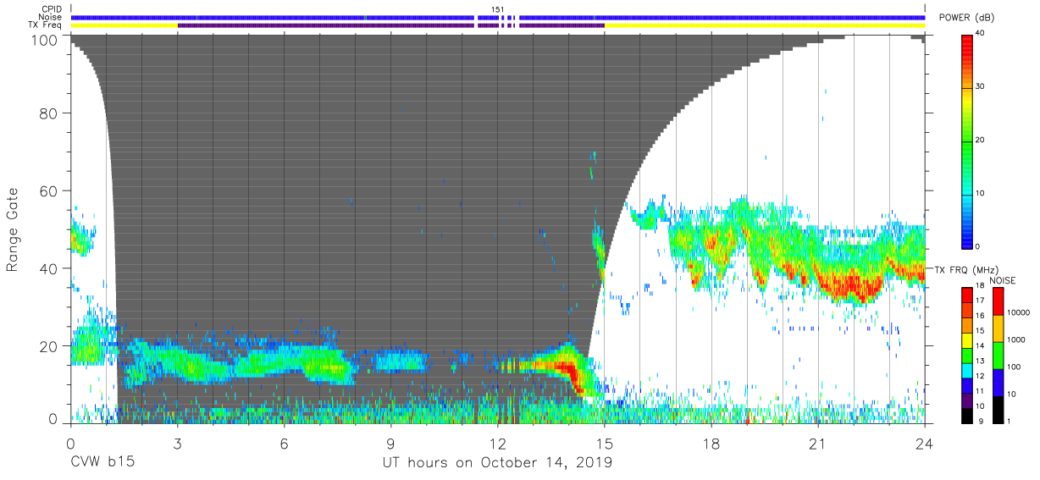Click the 24 tick on the UT hours axis
Screen dimensions: 1040x480
[x=925, y=444]
